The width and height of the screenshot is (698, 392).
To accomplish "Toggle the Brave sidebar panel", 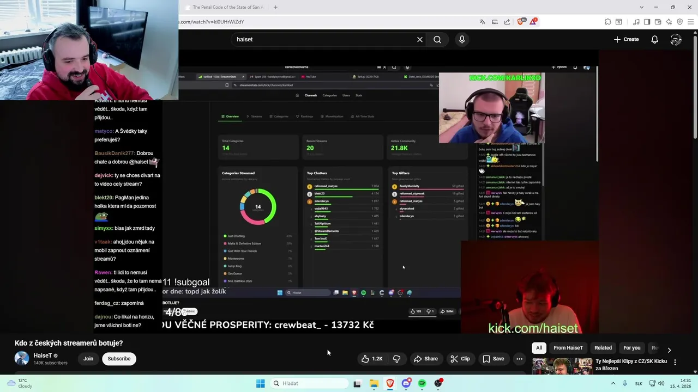I will coord(647,22).
